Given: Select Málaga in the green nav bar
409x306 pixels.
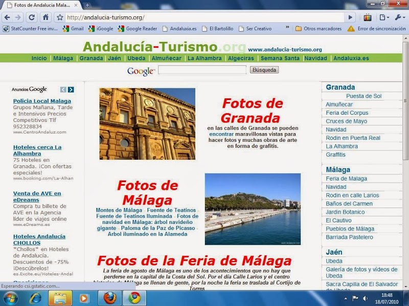Looking at the screenshot, I should 63,58.
